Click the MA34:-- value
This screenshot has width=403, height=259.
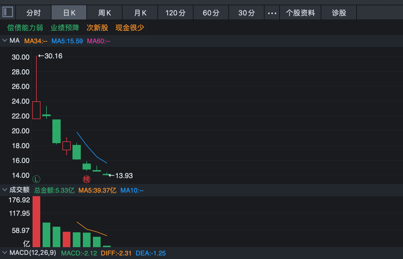36,41
